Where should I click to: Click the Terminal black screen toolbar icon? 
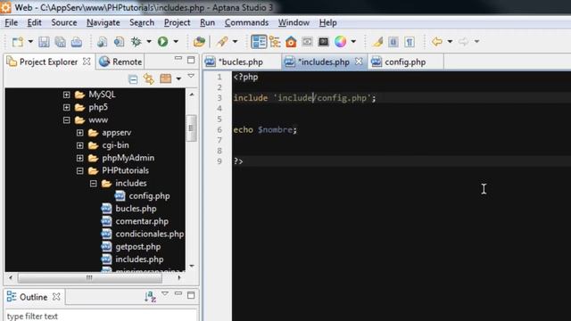click(x=323, y=42)
